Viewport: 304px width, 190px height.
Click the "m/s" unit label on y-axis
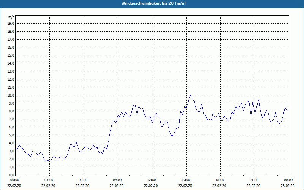pos(11,17)
